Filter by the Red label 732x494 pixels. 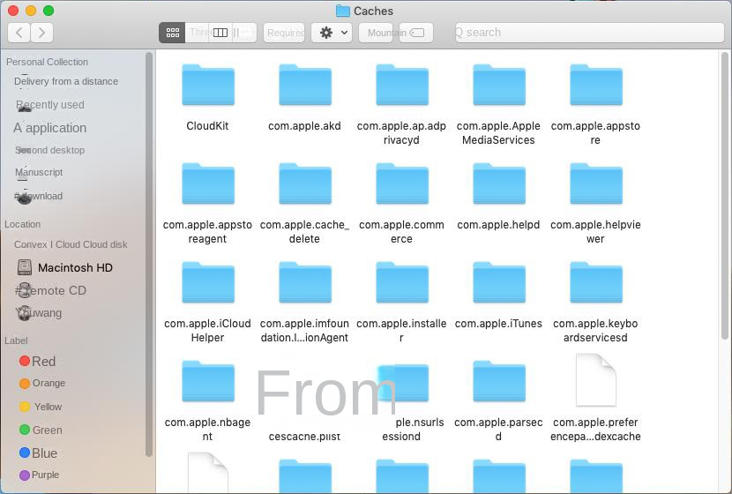[x=37, y=362]
